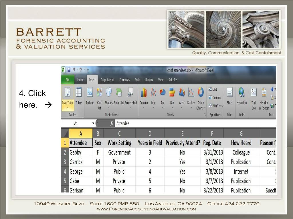Image resolution: width=293 pixels, height=219 pixels.
Task: Open the Shapes gallery dropdown
Action: 109,108
